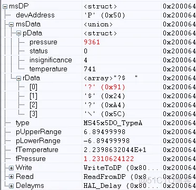
Task: Select the fTemperature variable name
Action: [37, 150]
